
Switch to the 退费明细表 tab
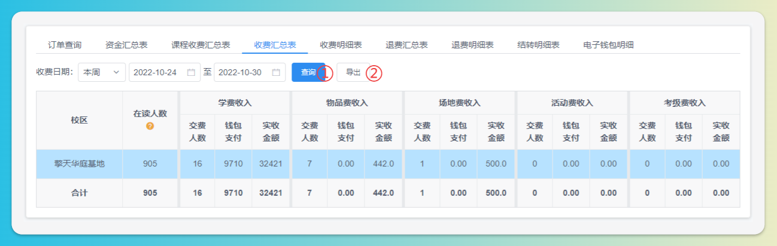point(472,45)
